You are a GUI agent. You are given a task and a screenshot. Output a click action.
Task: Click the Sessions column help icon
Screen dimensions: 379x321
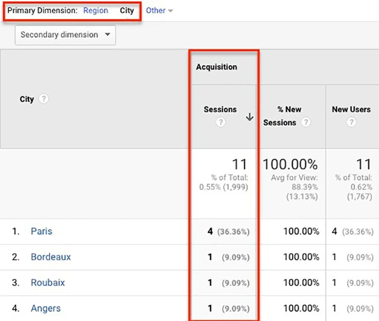(x=221, y=122)
